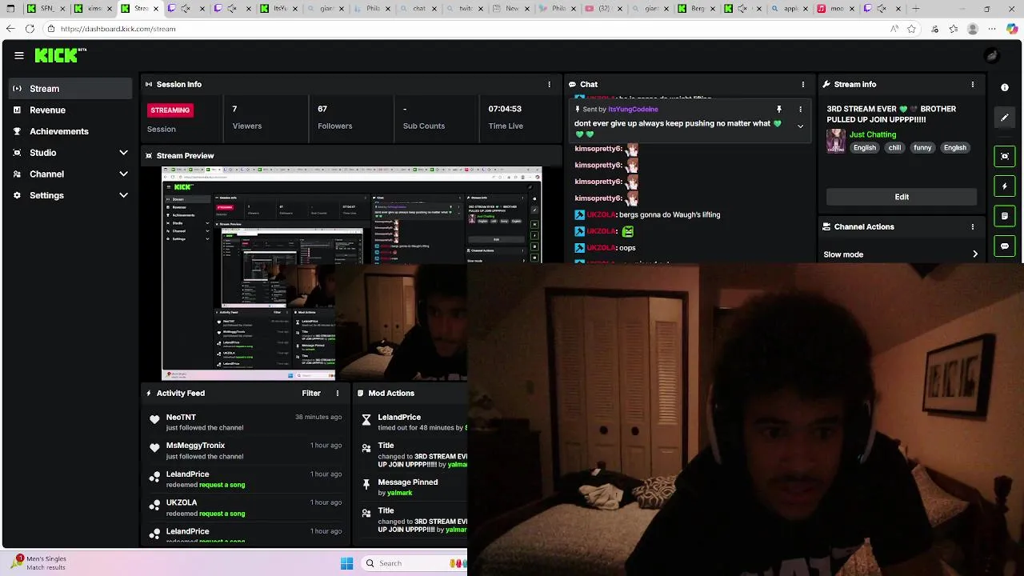1024x576 pixels.
Task: Select Achievements in the sidebar
Action: [70, 131]
